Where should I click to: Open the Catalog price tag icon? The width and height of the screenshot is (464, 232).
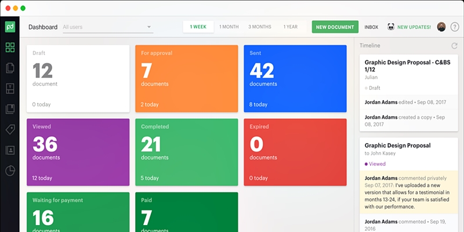[x=10, y=129]
